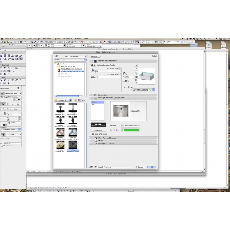Click the Cancel button in Object Default Settings
Screen dimensions: 230x230
pos(141,167)
